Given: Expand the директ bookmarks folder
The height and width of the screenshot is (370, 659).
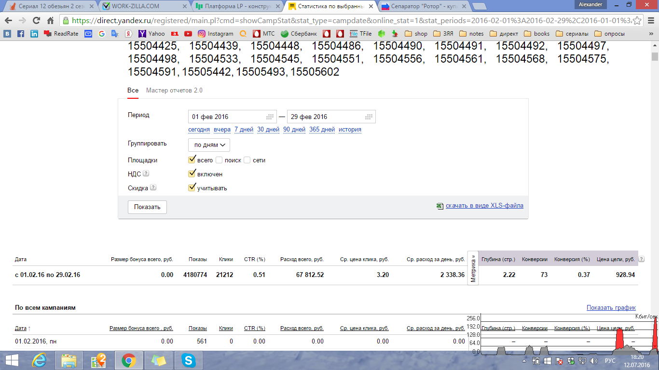Looking at the screenshot, I should 504,34.
